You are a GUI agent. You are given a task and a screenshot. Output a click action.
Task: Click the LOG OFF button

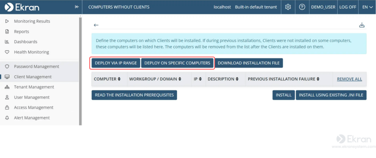click(x=348, y=7)
